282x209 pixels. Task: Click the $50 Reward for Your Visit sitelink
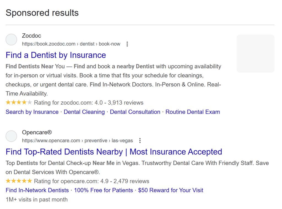[x=171, y=190]
